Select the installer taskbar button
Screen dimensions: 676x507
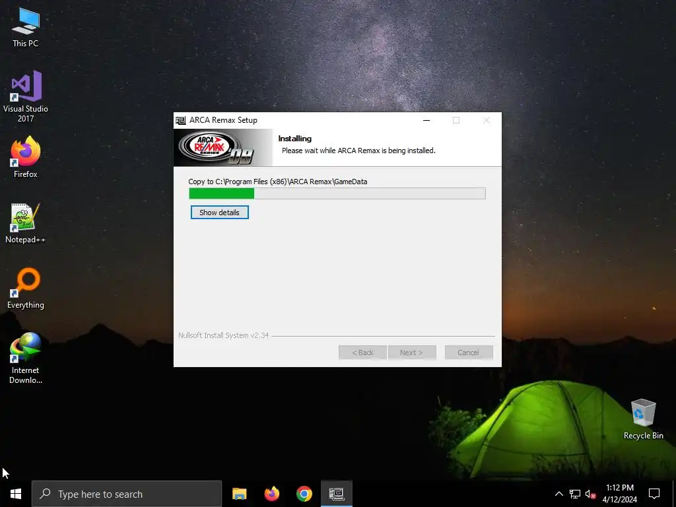tap(336, 494)
